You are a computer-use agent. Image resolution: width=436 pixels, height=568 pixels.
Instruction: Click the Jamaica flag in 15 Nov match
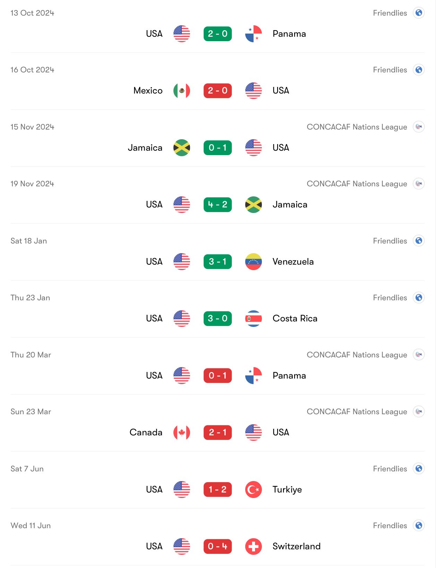(182, 148)
